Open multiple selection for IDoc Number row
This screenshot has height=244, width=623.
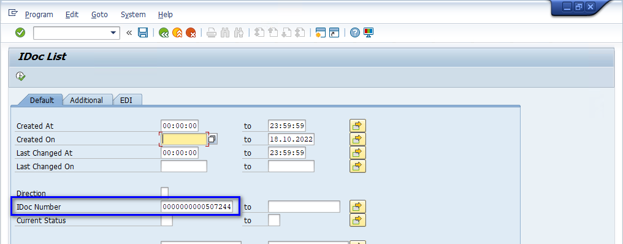[x=357, y=207]
